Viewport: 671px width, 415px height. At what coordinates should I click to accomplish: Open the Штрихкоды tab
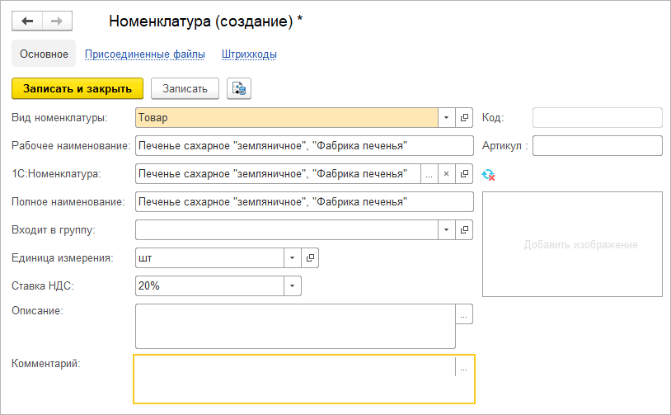(x=249, y=54)
